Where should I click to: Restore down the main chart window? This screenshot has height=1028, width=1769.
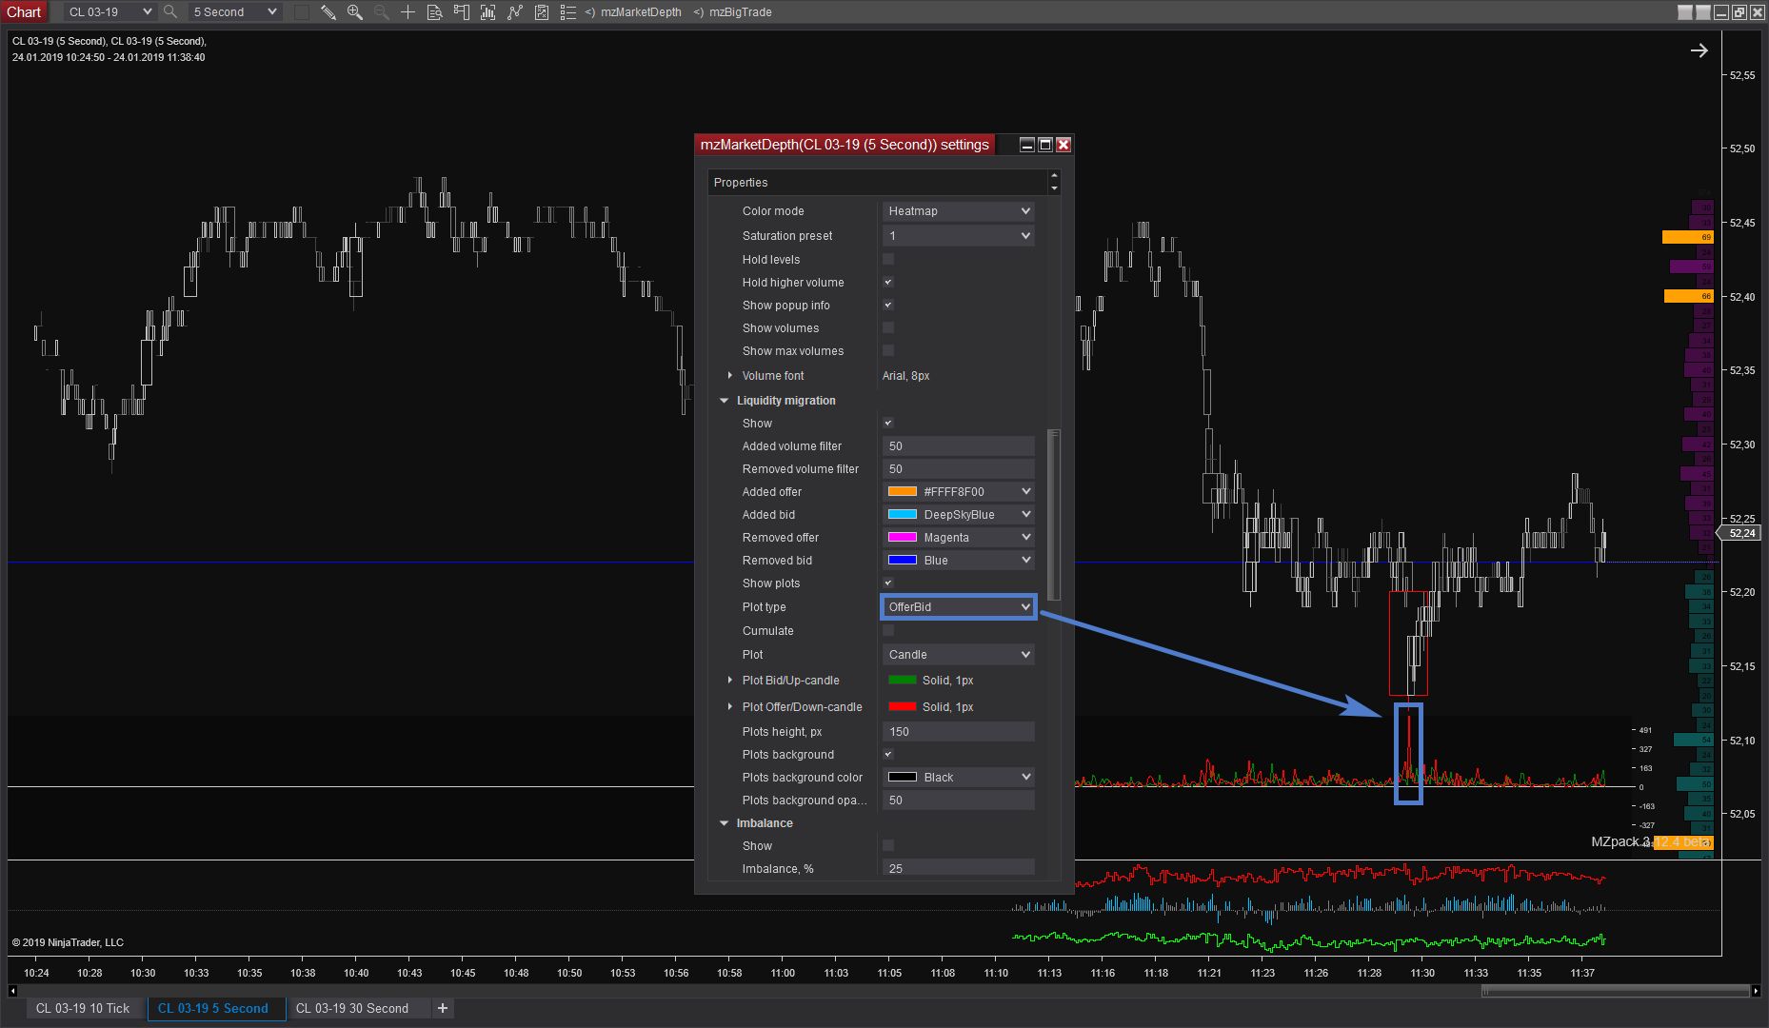pyautogui.click(x=1739, y=11)
